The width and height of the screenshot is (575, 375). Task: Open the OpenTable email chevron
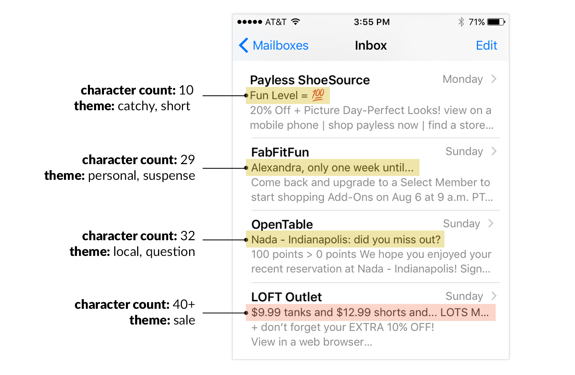pos(491,223)
